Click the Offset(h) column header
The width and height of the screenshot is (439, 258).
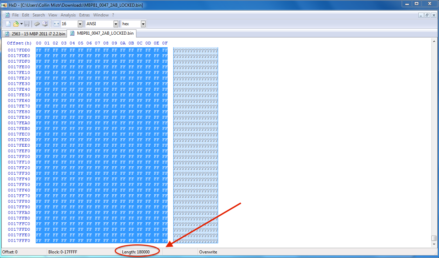[19, 43]
